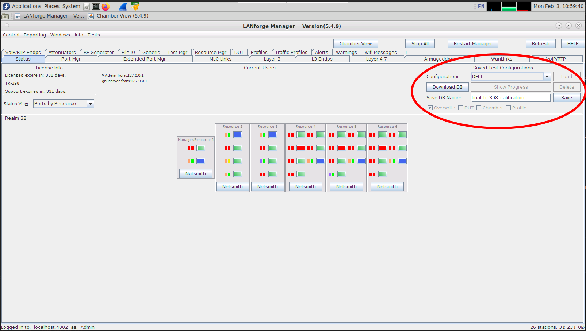586x331 pixels.
Task: Open the RF-Generator tab
Action: [x=99, y=53]
